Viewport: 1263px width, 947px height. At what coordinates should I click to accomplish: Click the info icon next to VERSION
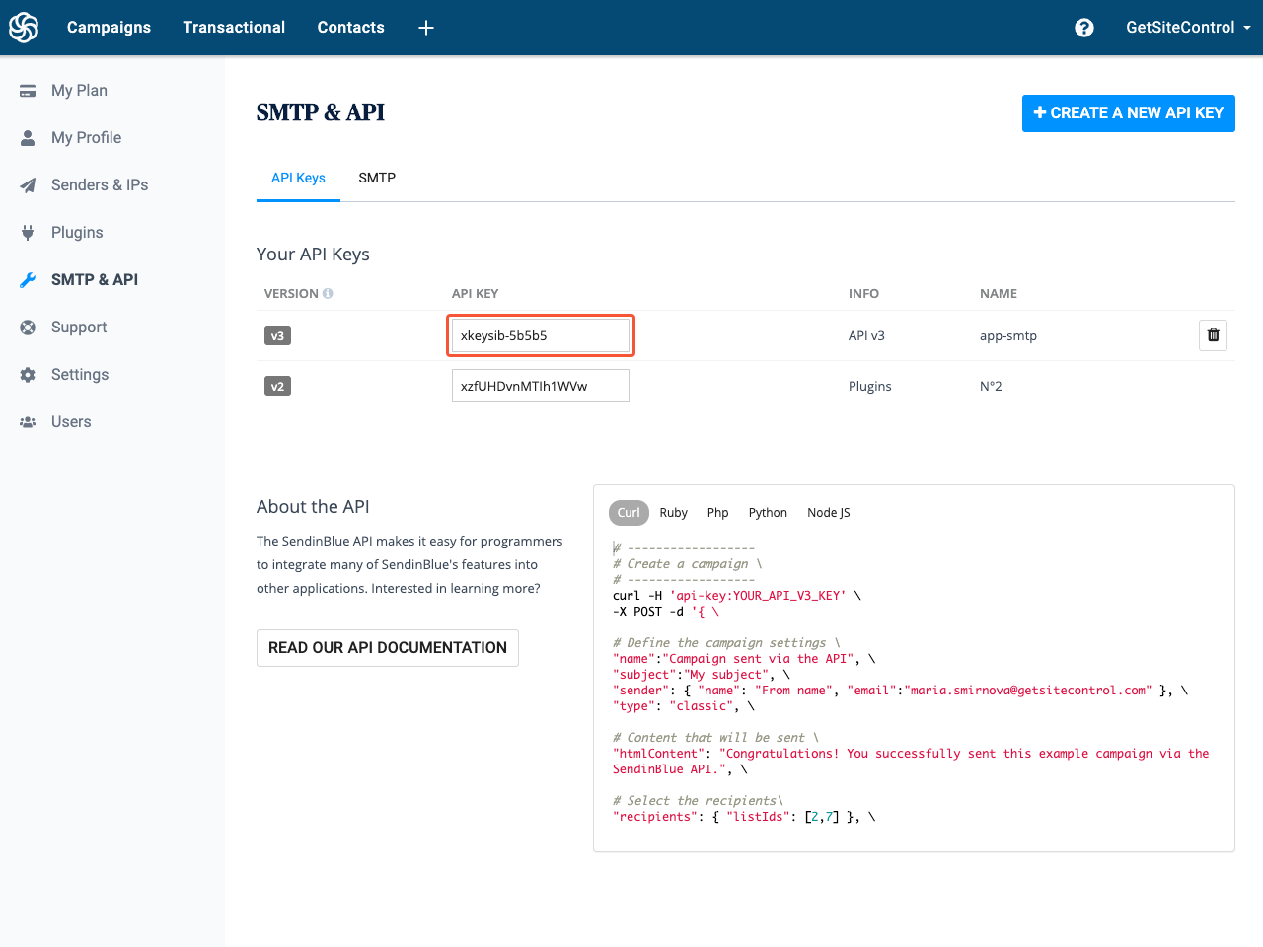[328, 294]
